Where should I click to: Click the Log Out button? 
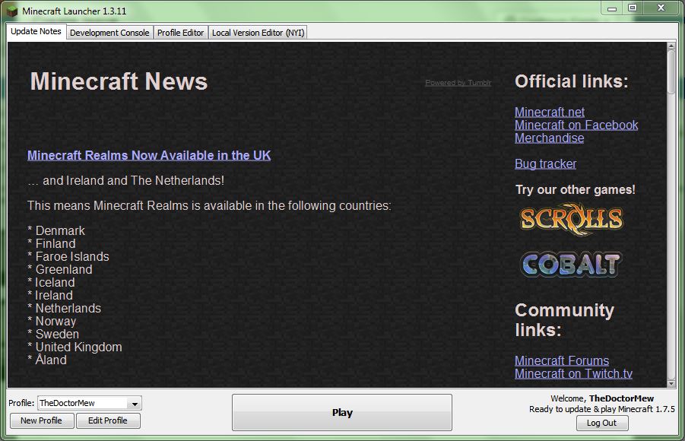coord(602,423)
